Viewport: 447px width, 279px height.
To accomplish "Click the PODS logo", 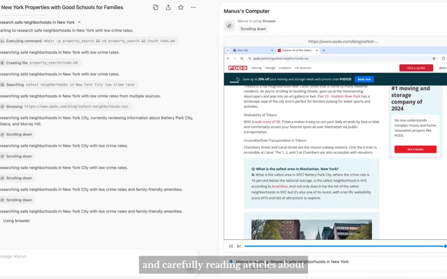I will [x=238, y=68].
